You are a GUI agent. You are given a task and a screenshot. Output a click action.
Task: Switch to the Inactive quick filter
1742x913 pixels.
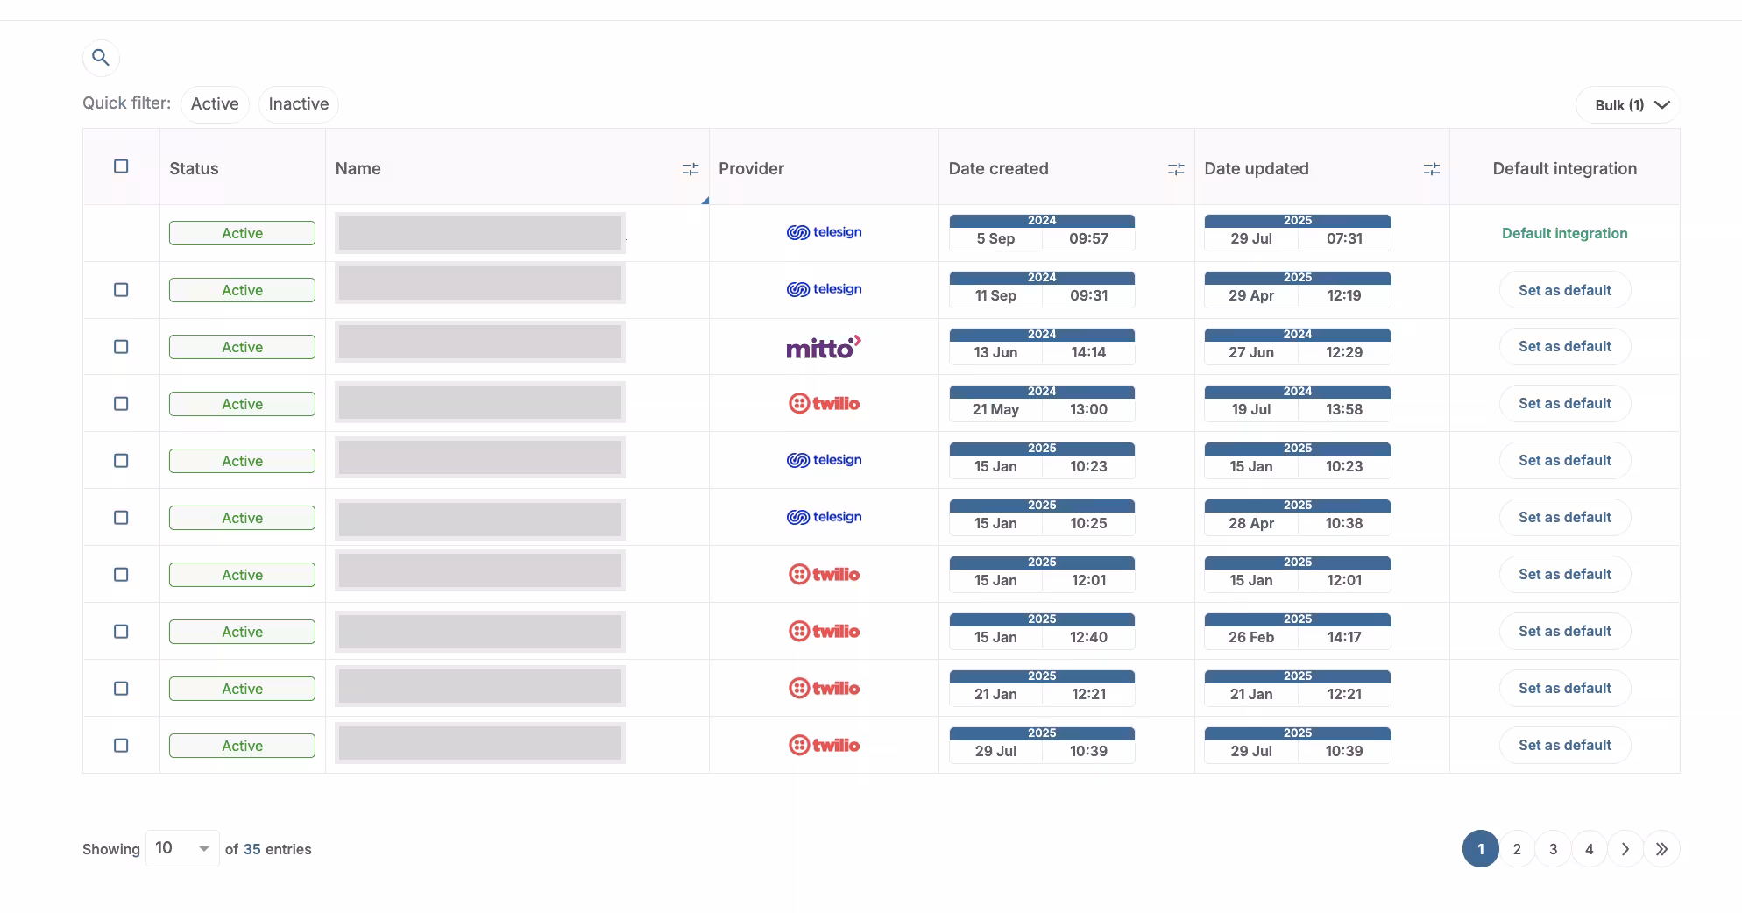pos(298,103)
